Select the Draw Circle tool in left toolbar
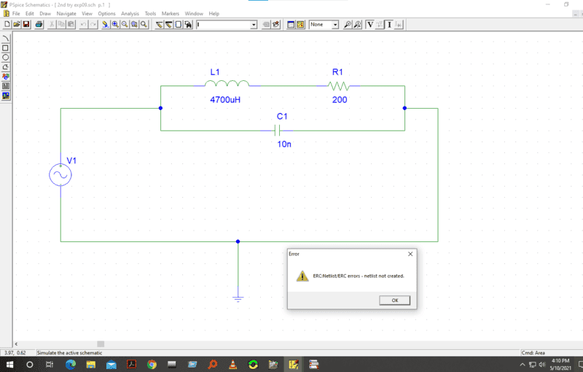The image size is (583, 372). (x=6, y=57)
